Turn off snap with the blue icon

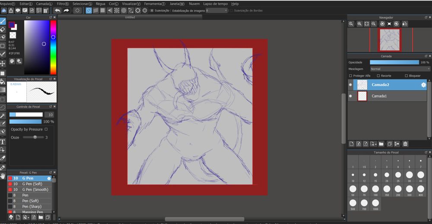click(x=89, y=10)
